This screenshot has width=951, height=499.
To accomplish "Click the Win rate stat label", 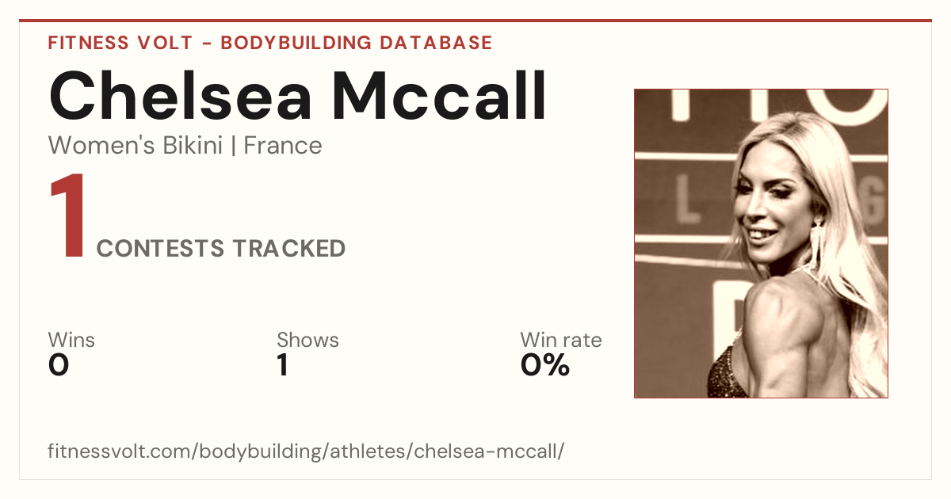I will (561, 340).
